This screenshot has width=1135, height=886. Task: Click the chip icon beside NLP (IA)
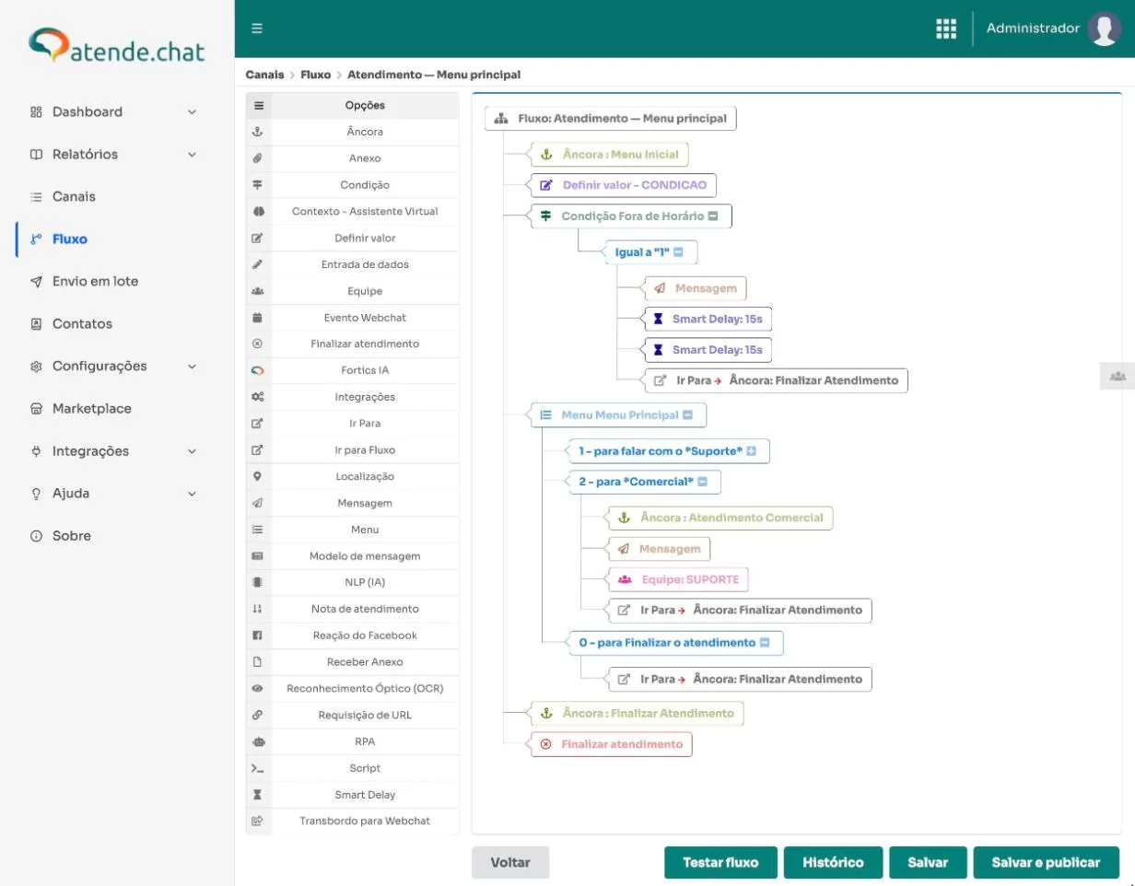pos(258,583)
